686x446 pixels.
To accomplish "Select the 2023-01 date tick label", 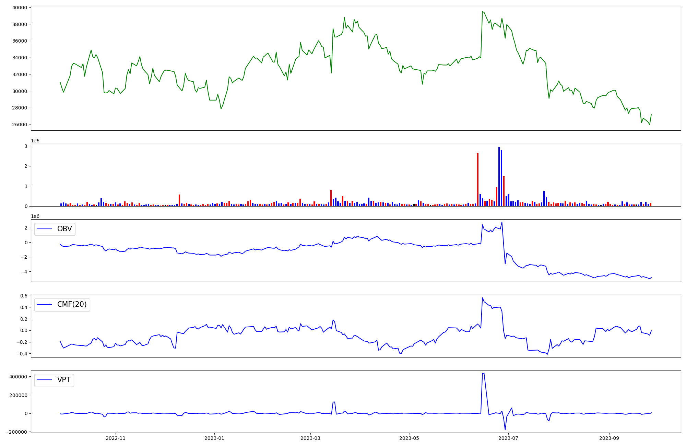I will 214,438.
